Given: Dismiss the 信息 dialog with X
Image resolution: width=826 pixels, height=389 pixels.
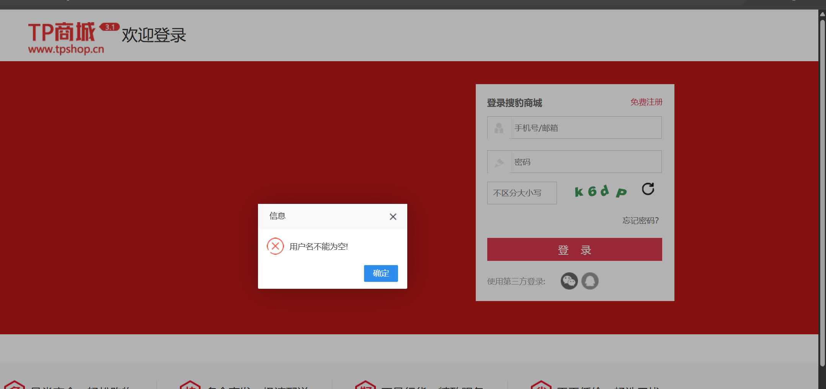Looking at the screenshot, I should click(x=393, y=216).
